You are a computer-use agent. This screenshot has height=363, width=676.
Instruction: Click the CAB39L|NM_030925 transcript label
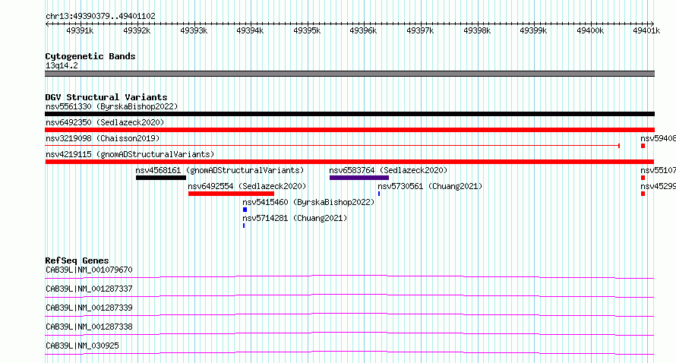[82, 346]
